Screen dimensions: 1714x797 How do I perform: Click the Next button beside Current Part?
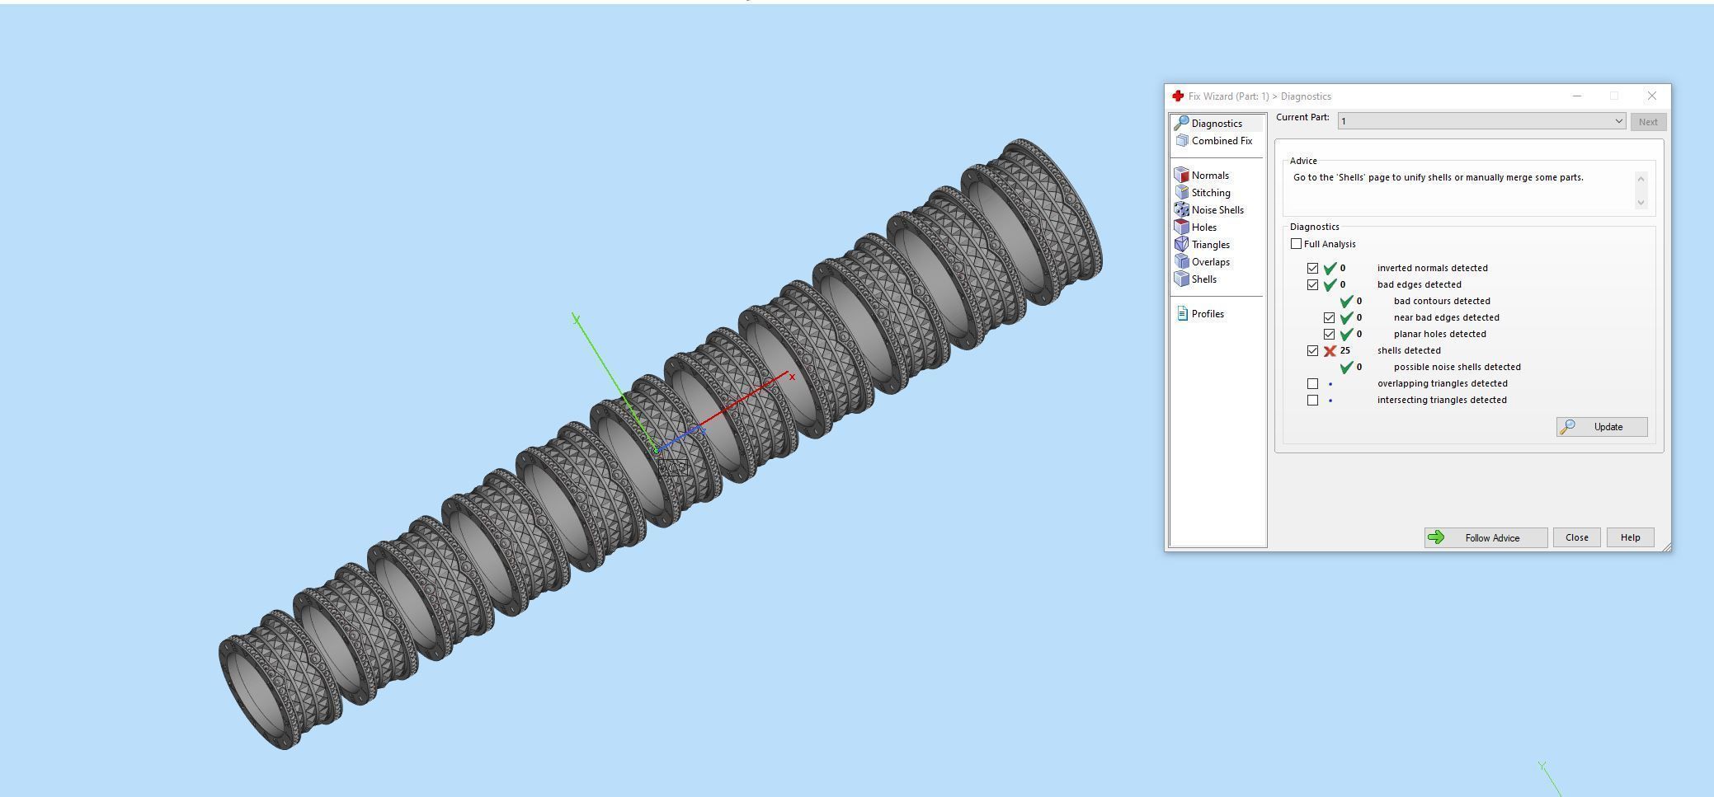1648,122
